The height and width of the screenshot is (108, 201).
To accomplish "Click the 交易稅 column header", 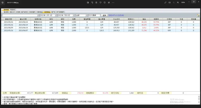I will pos(169,19).
